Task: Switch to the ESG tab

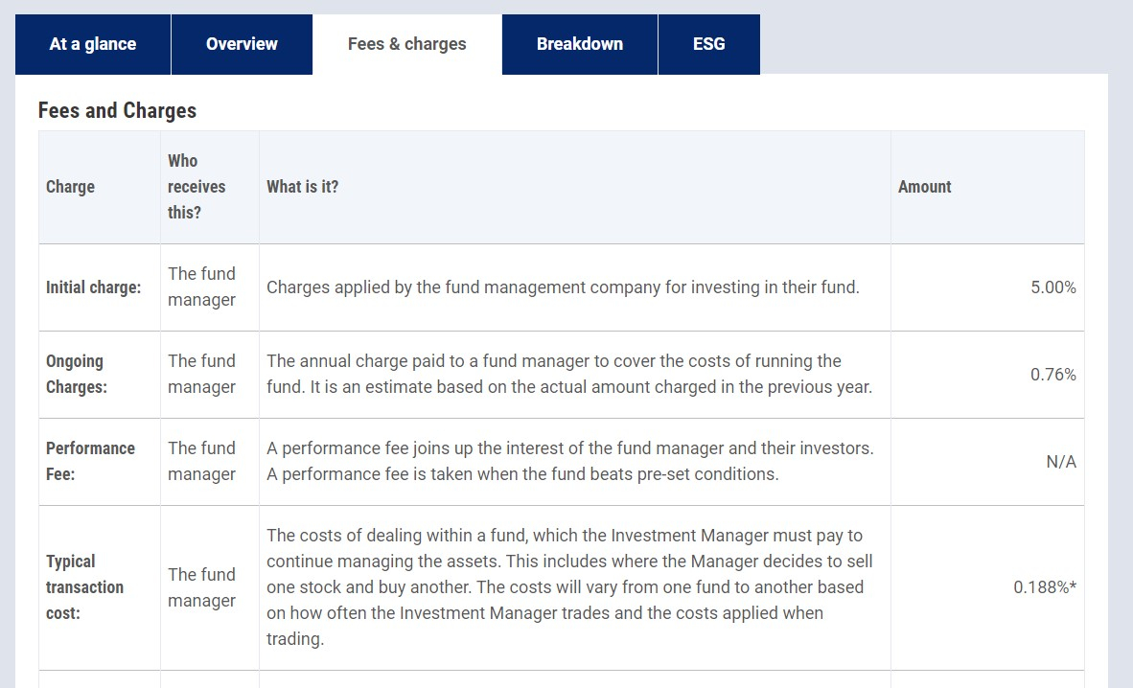Action: click(709, 44)
